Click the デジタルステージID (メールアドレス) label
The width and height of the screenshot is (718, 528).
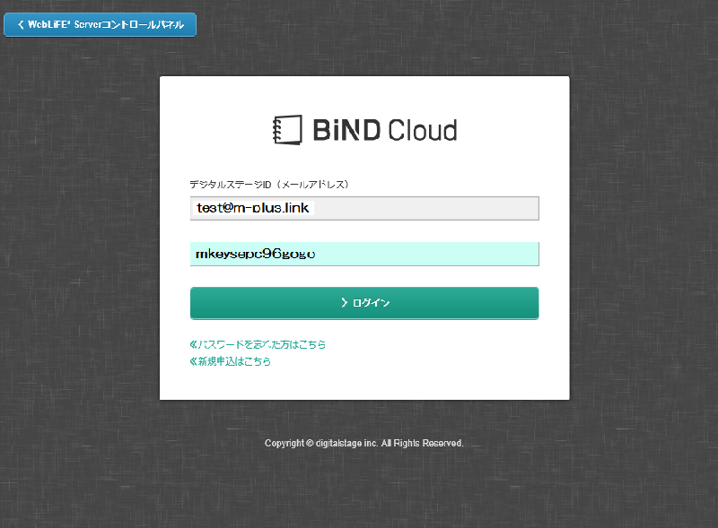click(269, 185)
